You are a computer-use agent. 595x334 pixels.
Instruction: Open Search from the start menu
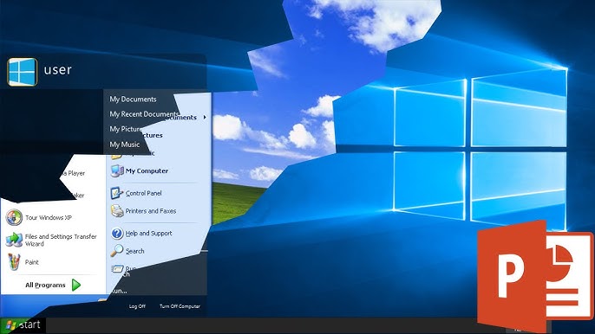pyautogui.click(x=134, y=251)
